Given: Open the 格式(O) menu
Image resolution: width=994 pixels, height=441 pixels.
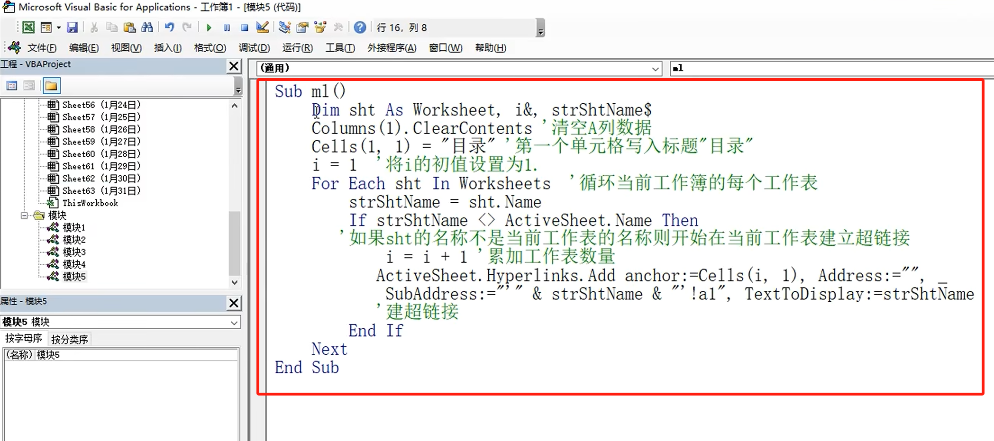Looking at the screenshot, I should tap(210, 48).
